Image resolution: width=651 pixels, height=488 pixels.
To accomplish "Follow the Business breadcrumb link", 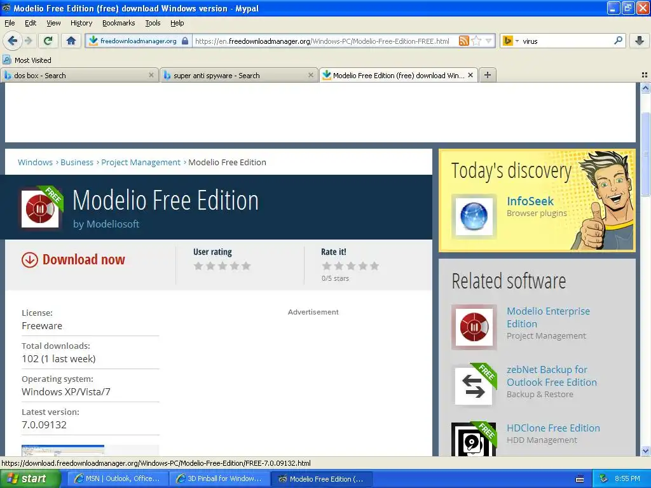I will (x=77, y=162).
